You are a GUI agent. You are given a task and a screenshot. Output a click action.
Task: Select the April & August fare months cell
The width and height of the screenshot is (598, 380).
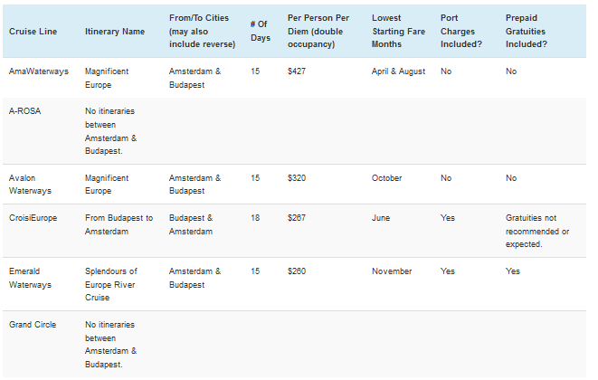coord(399,71)
